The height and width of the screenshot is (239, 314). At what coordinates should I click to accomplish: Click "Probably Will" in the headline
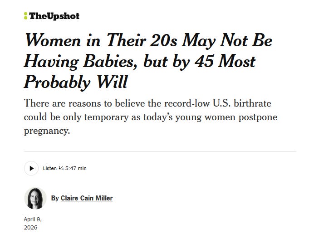pos(76,82)
